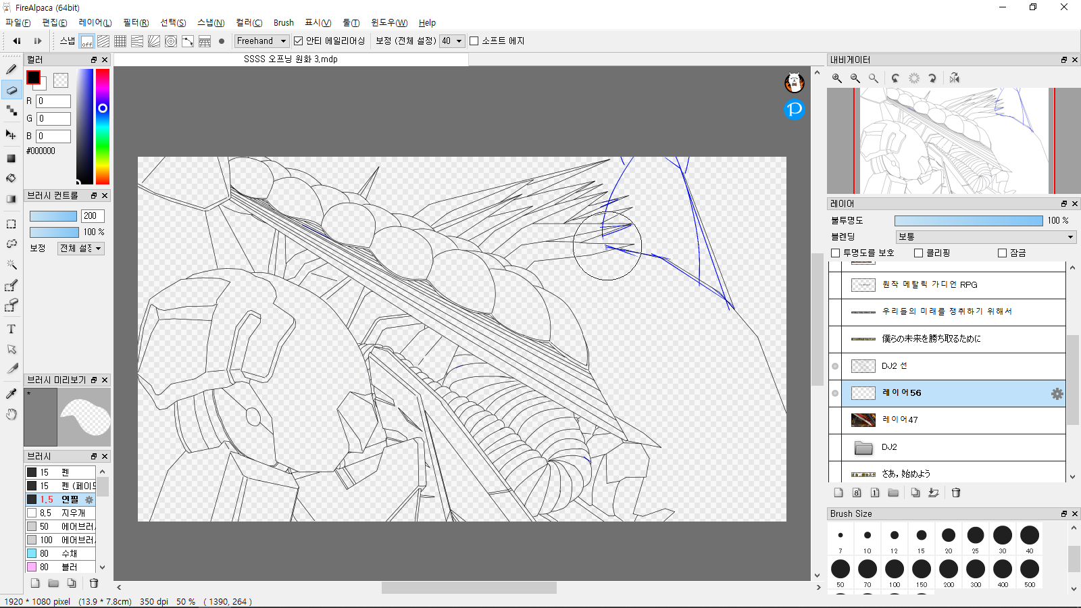Viewport: 1081px width, 608px height.
Task: Open the Help menu
Action: tap(427, 22)
